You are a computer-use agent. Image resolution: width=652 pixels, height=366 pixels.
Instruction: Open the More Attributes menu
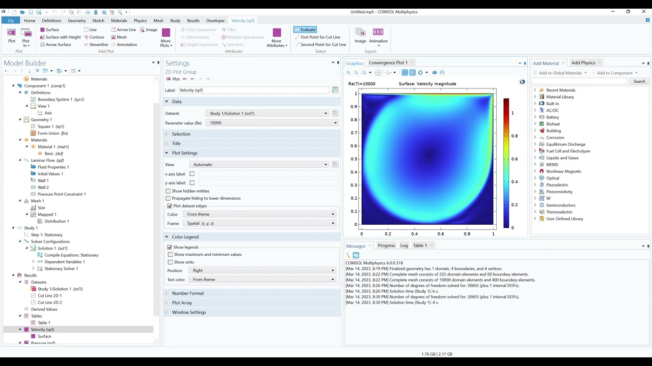tap(277, 37)
